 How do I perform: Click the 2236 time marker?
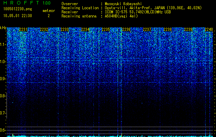coord(126,29)
